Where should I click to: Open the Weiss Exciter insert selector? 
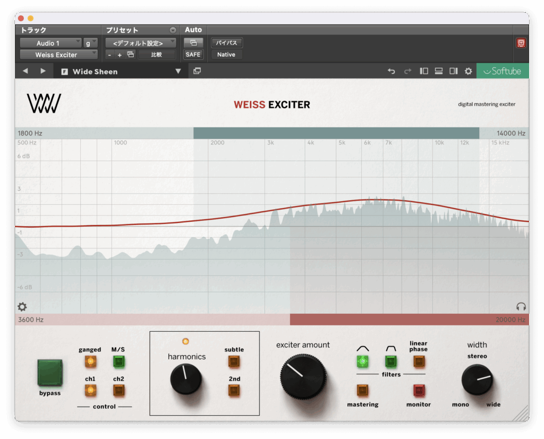coord(58,55)
